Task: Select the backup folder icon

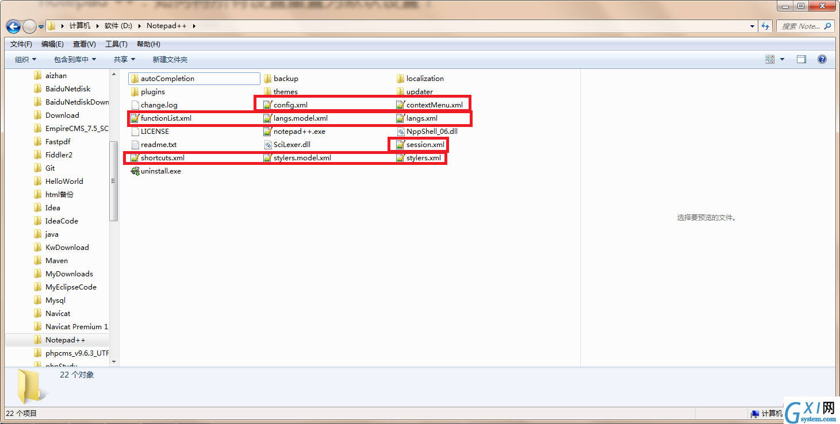Action: pos(267,79)
